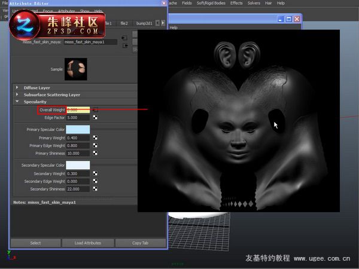359x269 pixels.
Task: Click the Edge Factor value field
Action: (x=78, y=118)
